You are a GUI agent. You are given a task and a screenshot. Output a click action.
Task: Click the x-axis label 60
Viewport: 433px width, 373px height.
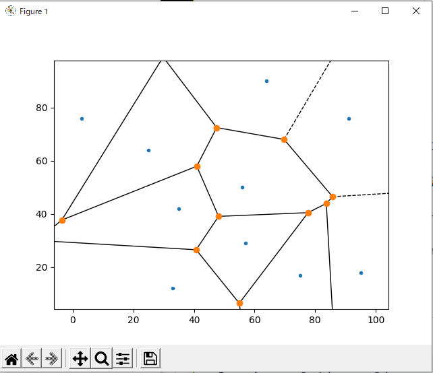pyautogui.click(x=255, y=320)
